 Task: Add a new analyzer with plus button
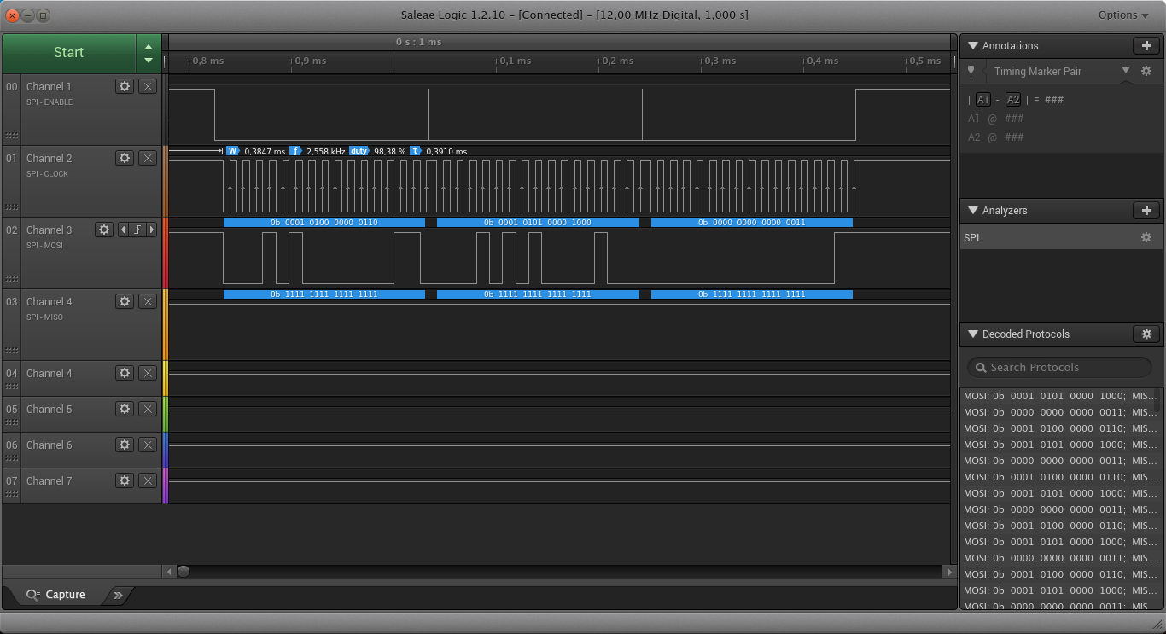1146,210
